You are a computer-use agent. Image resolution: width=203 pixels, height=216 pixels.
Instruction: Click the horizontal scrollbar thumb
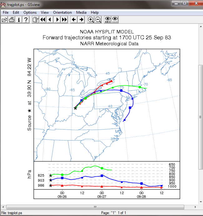(x=95, y=207)
